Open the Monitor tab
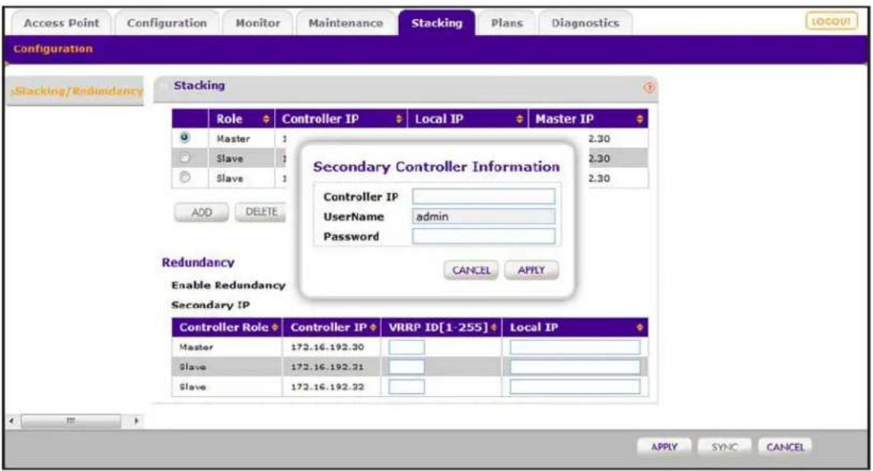Screen dimensions: 873x471 pyautogui.click(x=258, y=23)
